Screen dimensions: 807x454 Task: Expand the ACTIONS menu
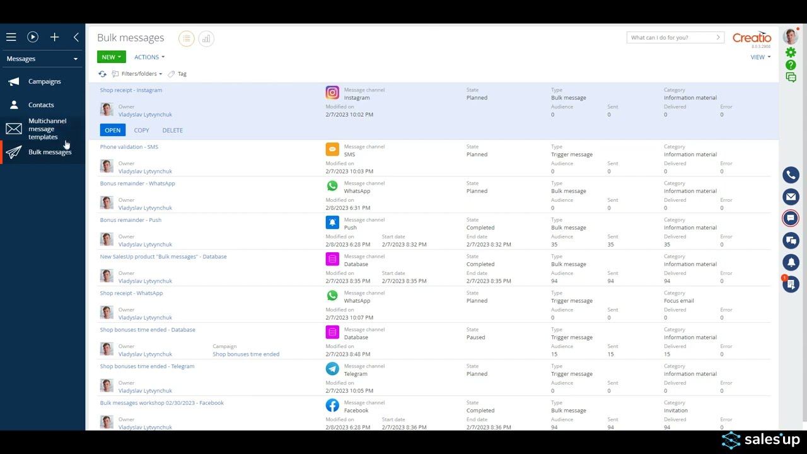(149, 57)
